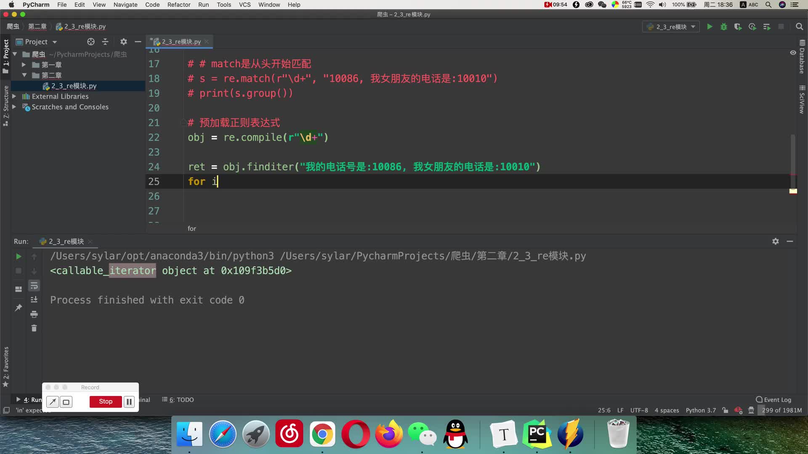Click locate-in-project target icon

(x=91, y=42)
